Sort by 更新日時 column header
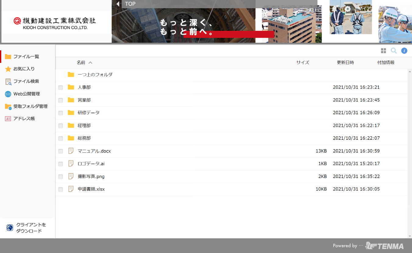412x253 pixels. pyautogui.click(x=345, y=63)
